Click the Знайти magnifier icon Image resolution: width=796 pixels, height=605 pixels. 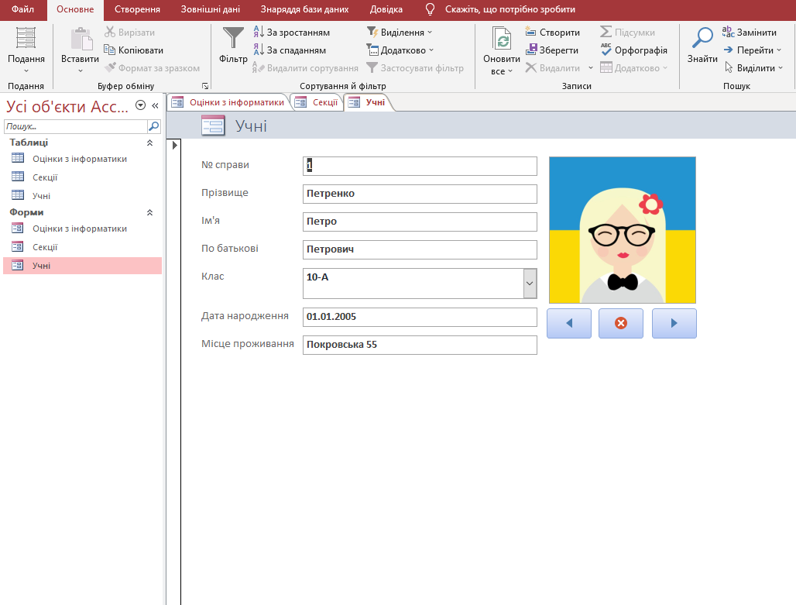(x=702, y=39)
